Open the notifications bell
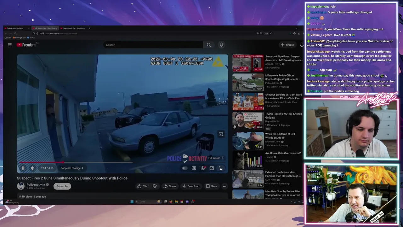Image resolution: width=403 pixels, height=227 pixels. coord(301,45)
